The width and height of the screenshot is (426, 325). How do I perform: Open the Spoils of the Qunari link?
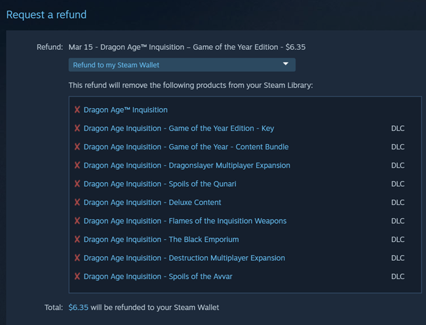[x=160, y=184]
